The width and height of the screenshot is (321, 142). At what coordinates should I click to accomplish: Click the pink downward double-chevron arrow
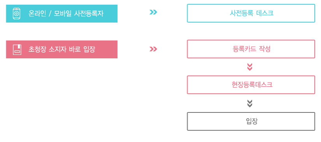coord(250,67)
